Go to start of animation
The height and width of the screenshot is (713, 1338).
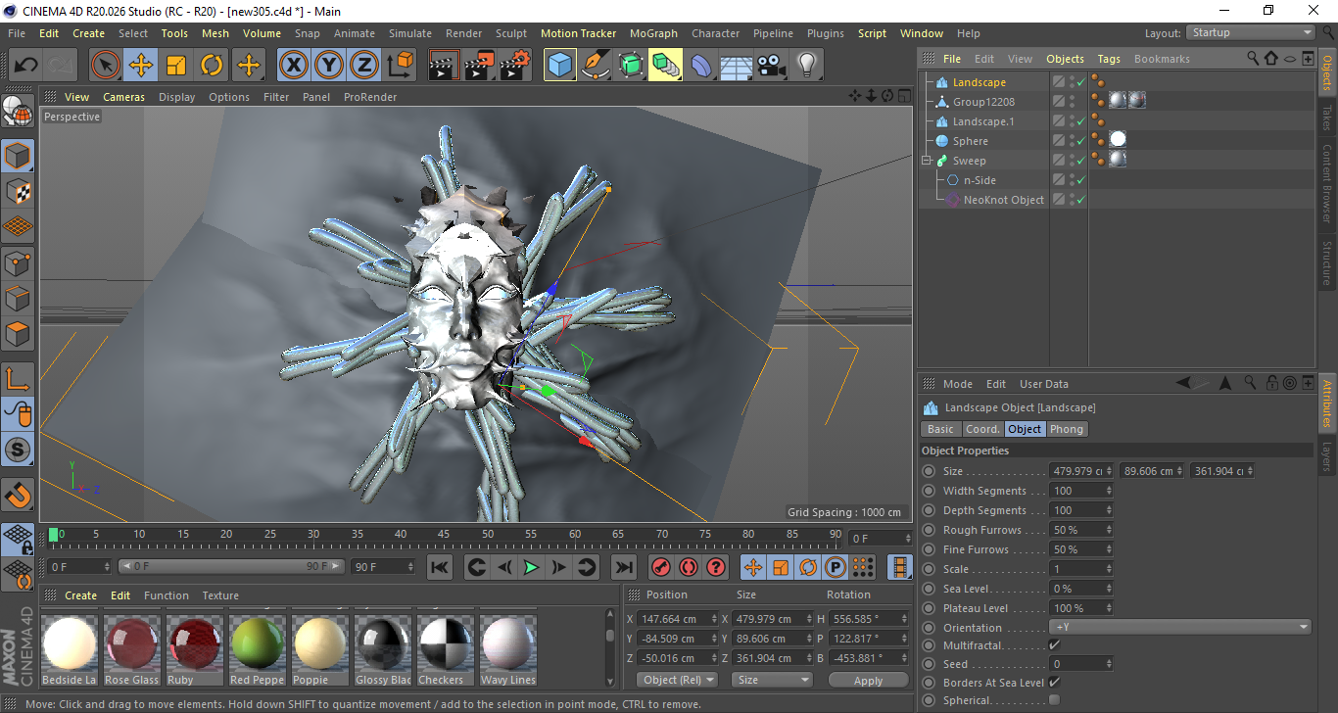440,567
